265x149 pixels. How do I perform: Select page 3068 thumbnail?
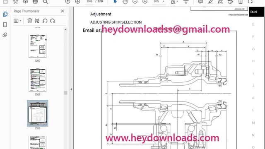click(x=38, y=80)
